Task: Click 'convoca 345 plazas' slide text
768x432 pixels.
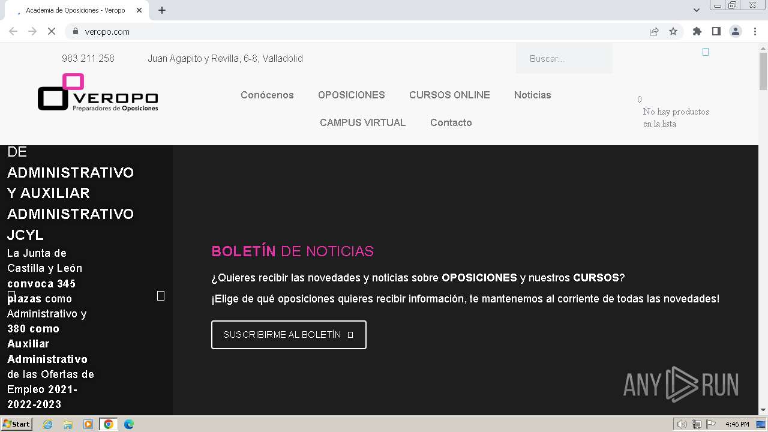Action: pos(41,291)
